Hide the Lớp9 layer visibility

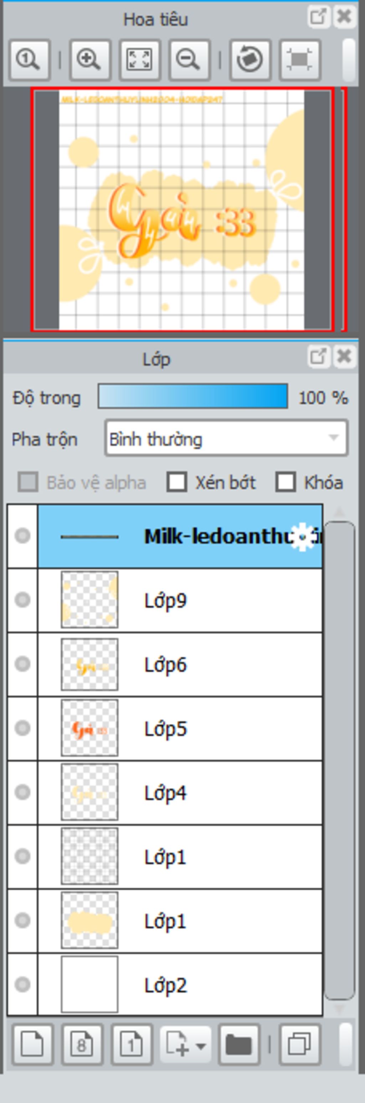(x=22, y=600)
